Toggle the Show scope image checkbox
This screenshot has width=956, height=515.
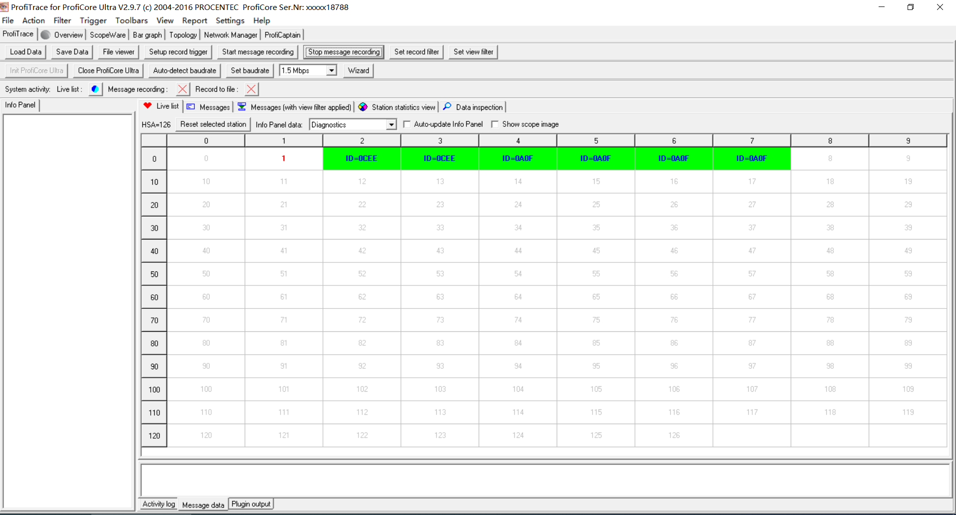tap(495, 124)
